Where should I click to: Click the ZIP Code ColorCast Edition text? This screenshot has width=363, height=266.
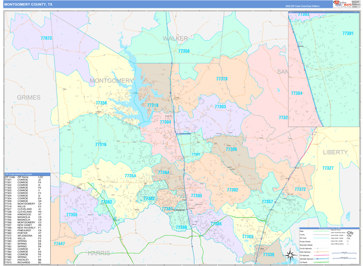click(x=307, y=6)
